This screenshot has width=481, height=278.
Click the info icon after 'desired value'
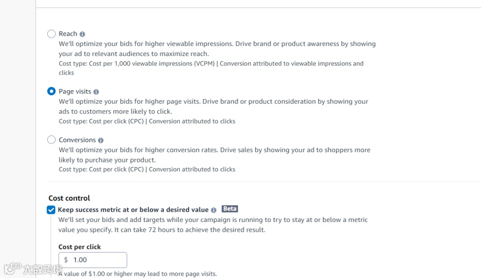(214, 210)
